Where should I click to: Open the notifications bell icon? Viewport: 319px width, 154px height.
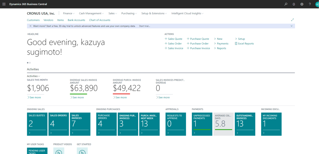(x=294, y=4)
